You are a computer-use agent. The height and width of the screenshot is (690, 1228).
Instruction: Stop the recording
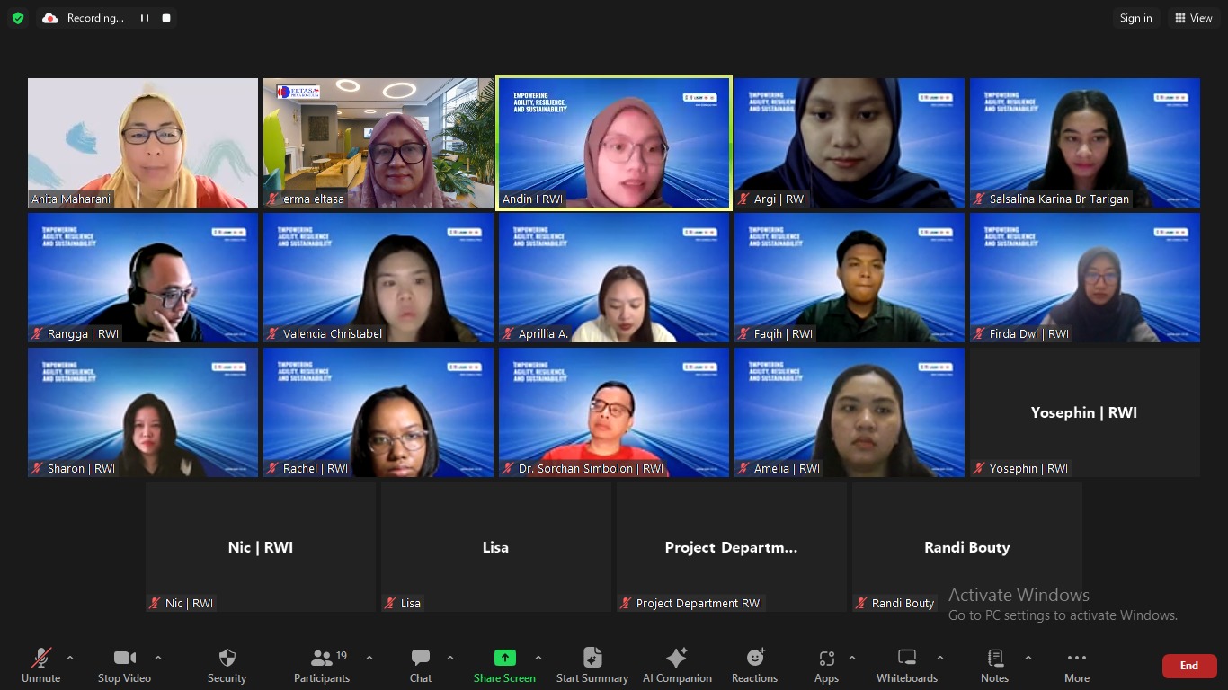(x=166, y=18)
